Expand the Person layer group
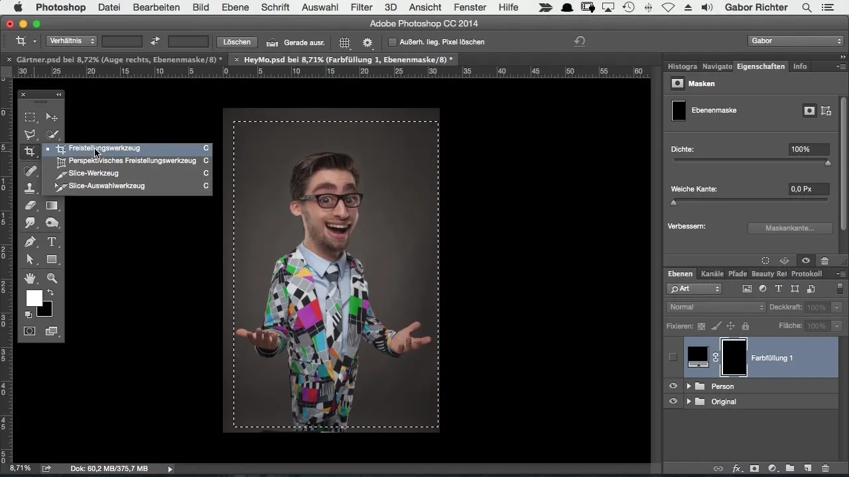 688,386
